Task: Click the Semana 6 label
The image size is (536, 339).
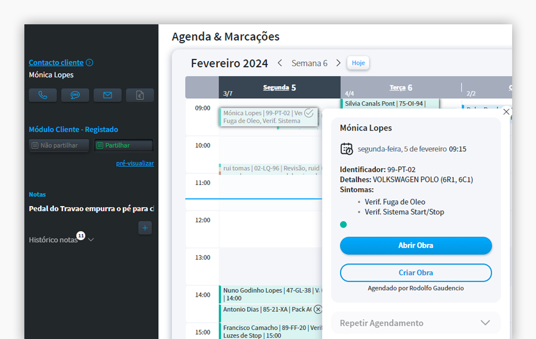Action: [309, 63]
